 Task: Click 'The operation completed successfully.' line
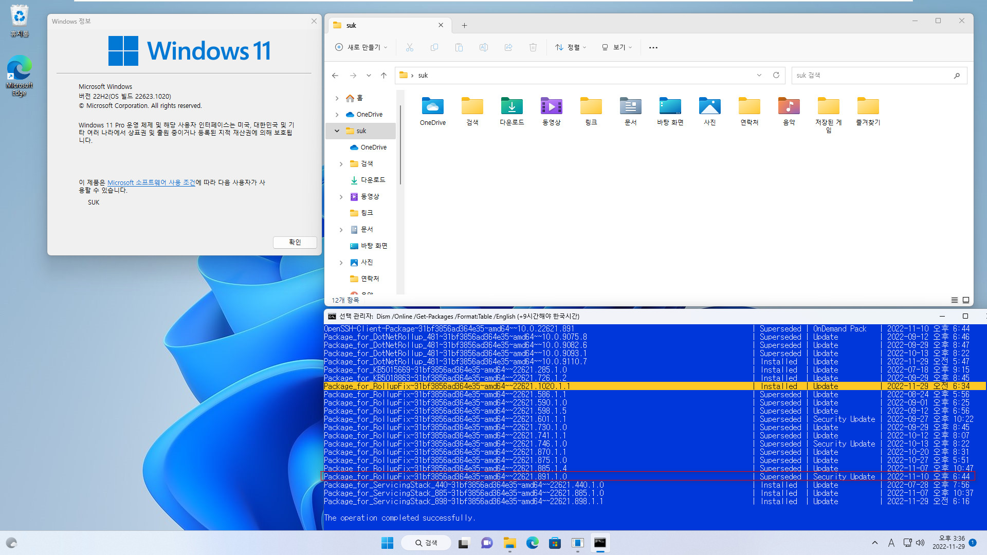[x=399, y=518]
